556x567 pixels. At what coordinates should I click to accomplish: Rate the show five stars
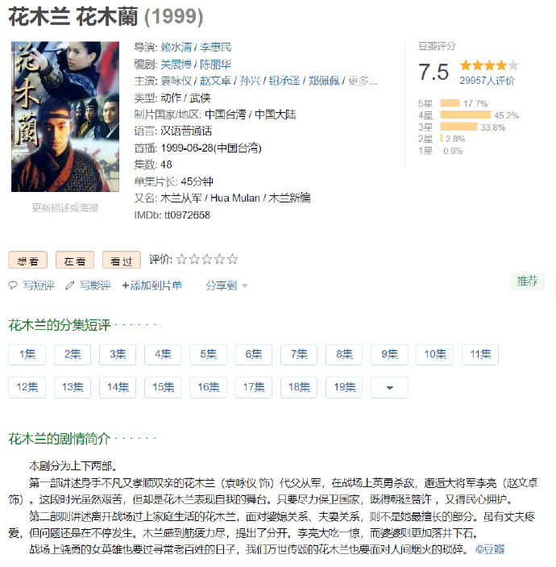pos(233,260)
